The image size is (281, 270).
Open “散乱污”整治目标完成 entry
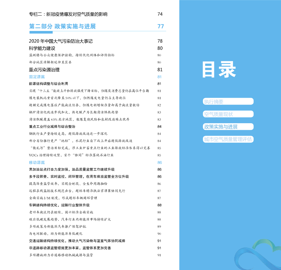click(90, 148)
